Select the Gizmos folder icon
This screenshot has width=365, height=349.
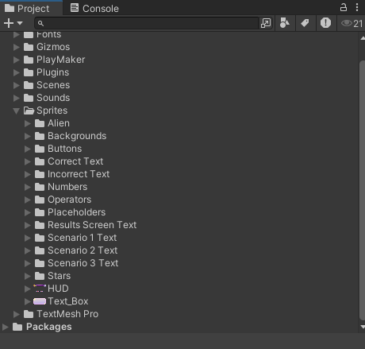29,47
